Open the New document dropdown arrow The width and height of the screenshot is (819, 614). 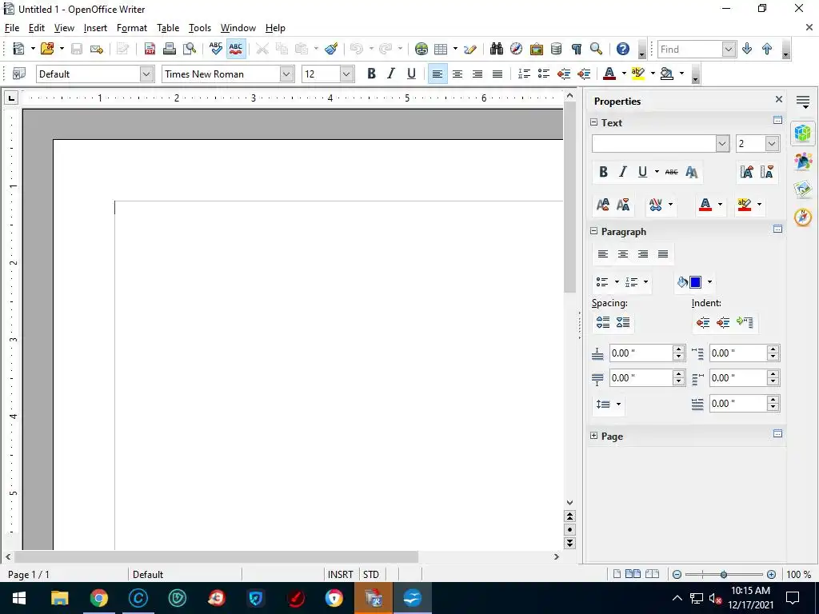coord(32,49)
